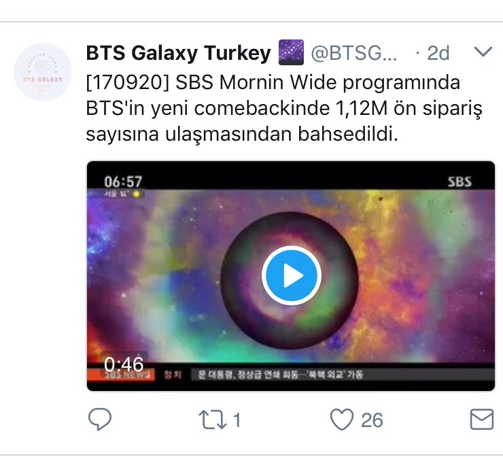Open the video thumbnail's dark planet image
Viewport: 503px width, 459px height.
(290, 281)
